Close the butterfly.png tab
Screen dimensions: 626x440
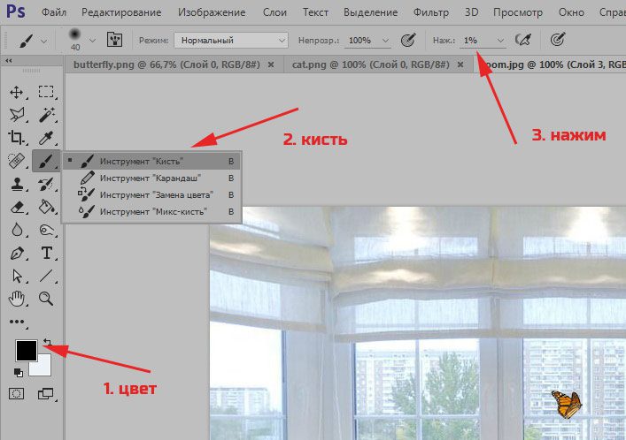(x=271, y=64)
